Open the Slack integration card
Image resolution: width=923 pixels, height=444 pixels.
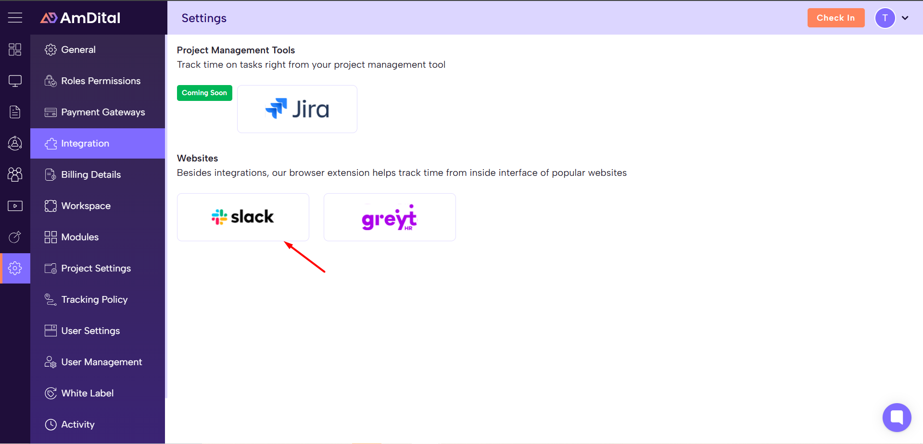point(243,217)
